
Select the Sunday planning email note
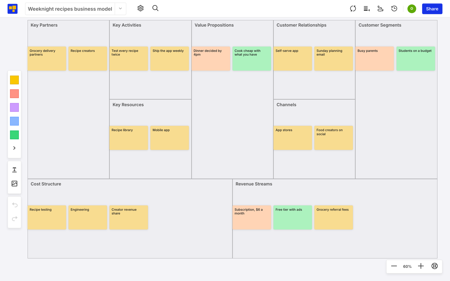(x=334, y=58)
